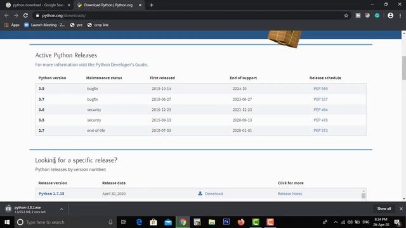The height and width of the screenshot is (228, 406).
Task: Click the page scrollbar up arrow
Action: [403, 33]
